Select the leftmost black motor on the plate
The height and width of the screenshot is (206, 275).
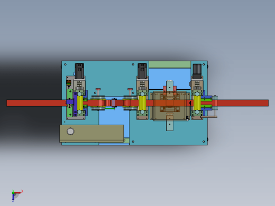(79, 71)
